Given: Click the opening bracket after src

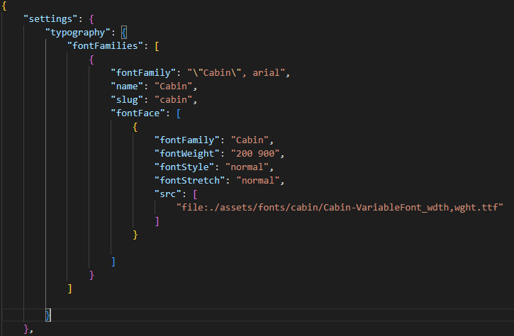Looking at the screenshot, I should click(195, 194).
